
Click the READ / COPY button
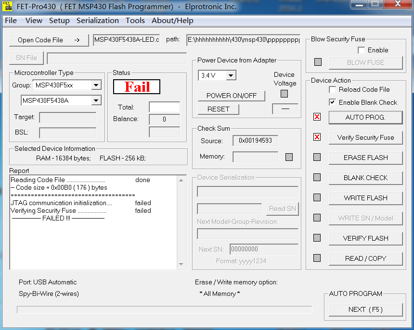click(x=366, y=258)
